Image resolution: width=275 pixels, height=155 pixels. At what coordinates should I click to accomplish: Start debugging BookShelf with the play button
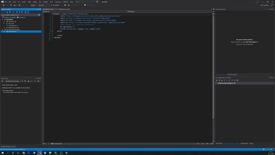click(55, 5)
